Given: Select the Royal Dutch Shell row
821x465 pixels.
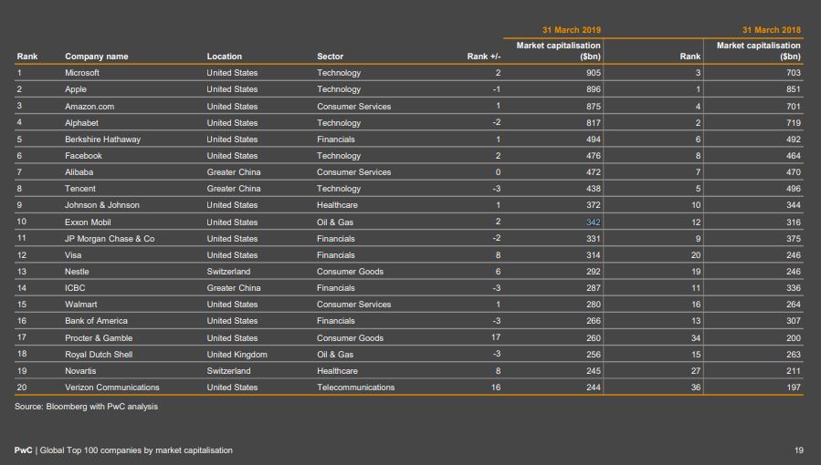Looking at the screenshot, I should tap(409, 355).
